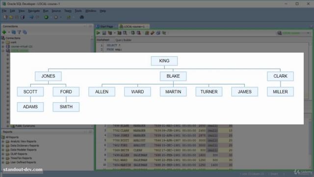Minimize the Reports panel
Viewport: 314px width, 177px height.
(x=90, y=132)
